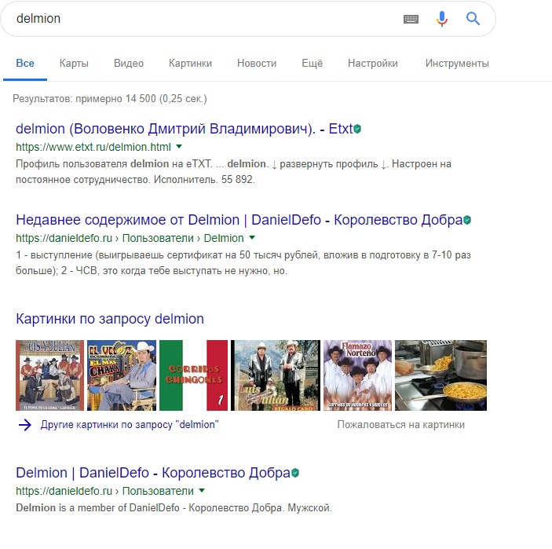Open kitchen frying pans thumbnail
The height and width of the screenshot is (549, 552).
[441, 375]
